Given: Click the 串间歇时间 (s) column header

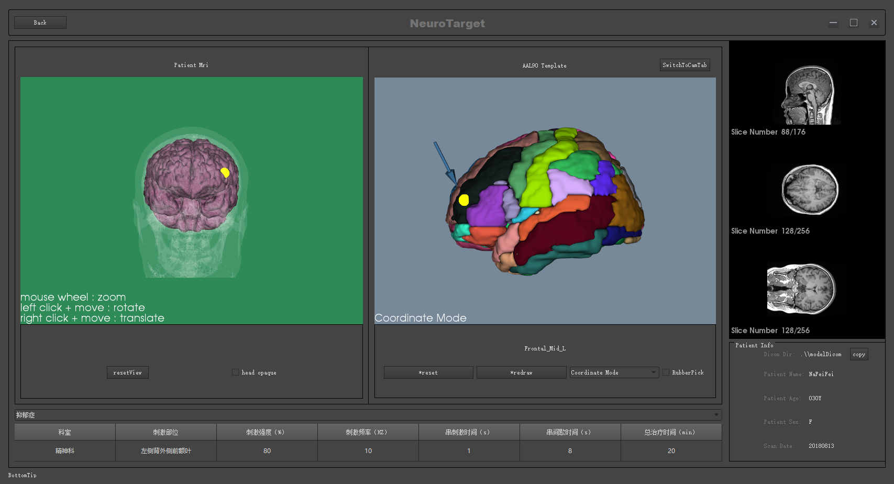Looking at the screenshot, I should pos(570,432).
